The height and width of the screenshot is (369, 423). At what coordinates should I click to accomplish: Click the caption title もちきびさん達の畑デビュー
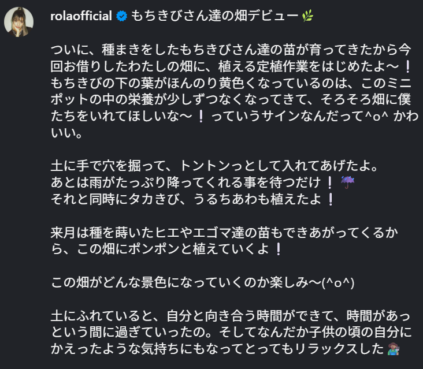(x=214, y=16)
